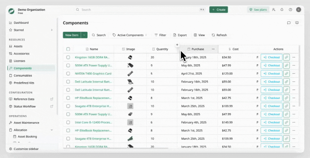Check the Intel Core i5-12400 row

click(68, 122)
